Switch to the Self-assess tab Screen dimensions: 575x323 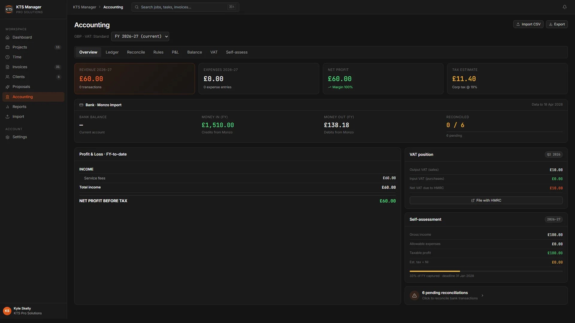(x=237, y=52)
